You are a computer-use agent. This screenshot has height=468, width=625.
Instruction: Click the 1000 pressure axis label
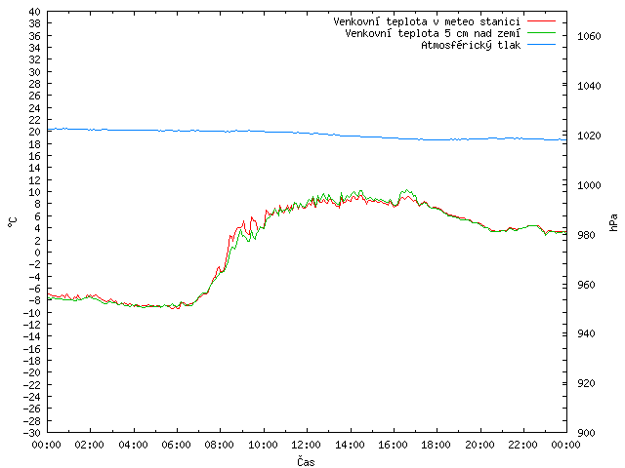pyautogui.click(x=589, y=185)
